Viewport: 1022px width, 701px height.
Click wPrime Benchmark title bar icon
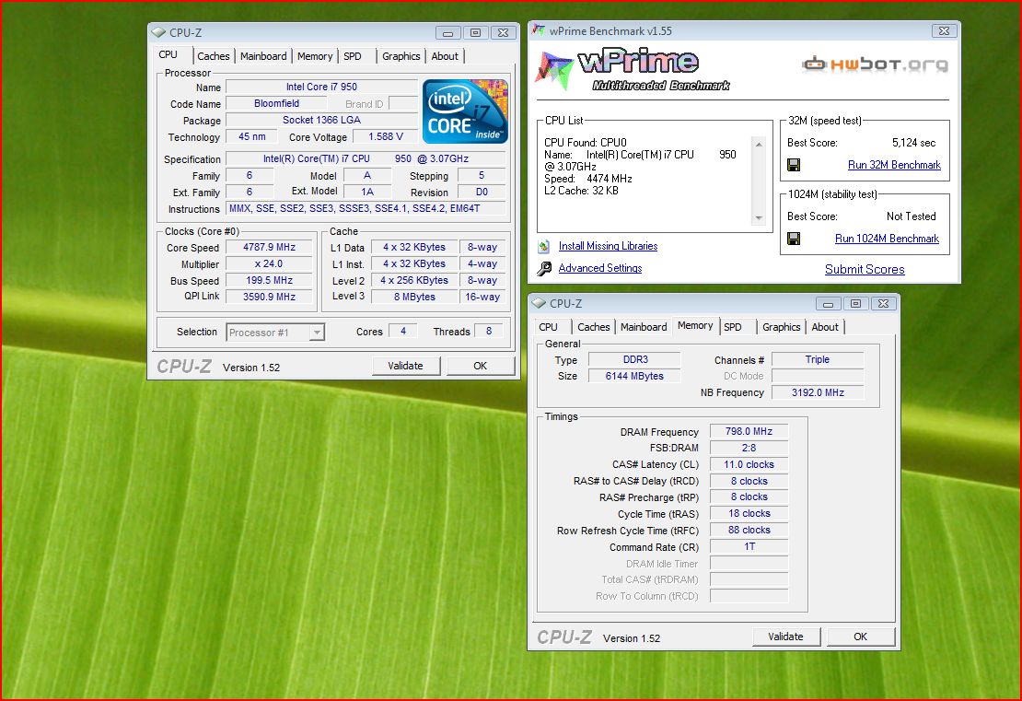tap(539, 30)
